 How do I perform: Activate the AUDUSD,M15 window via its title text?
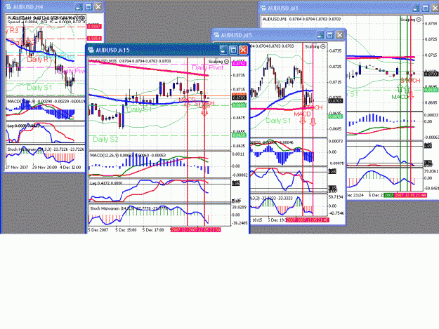pyautogui.click(x=112, y=51)
